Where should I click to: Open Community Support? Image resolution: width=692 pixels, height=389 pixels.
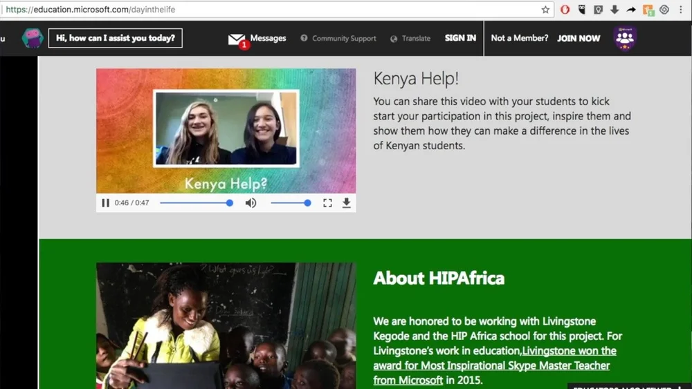pyautogui.click(x=338, y=38)
